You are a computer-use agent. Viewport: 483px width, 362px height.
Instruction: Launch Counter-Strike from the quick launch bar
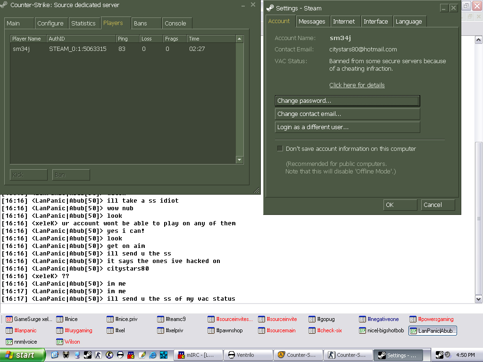98,355
